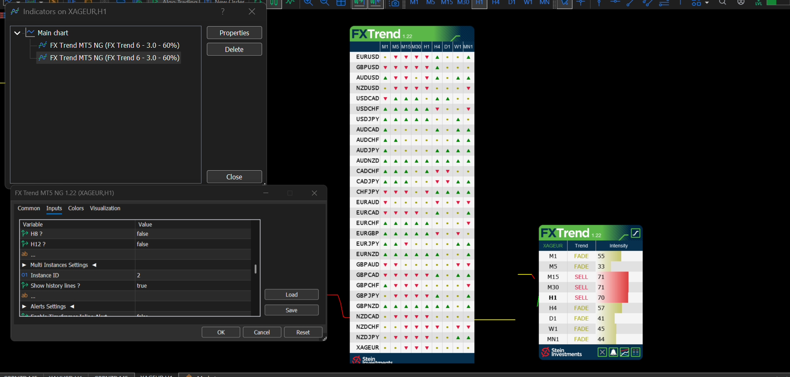Collapse the Main chart tree node

(17, 33)
